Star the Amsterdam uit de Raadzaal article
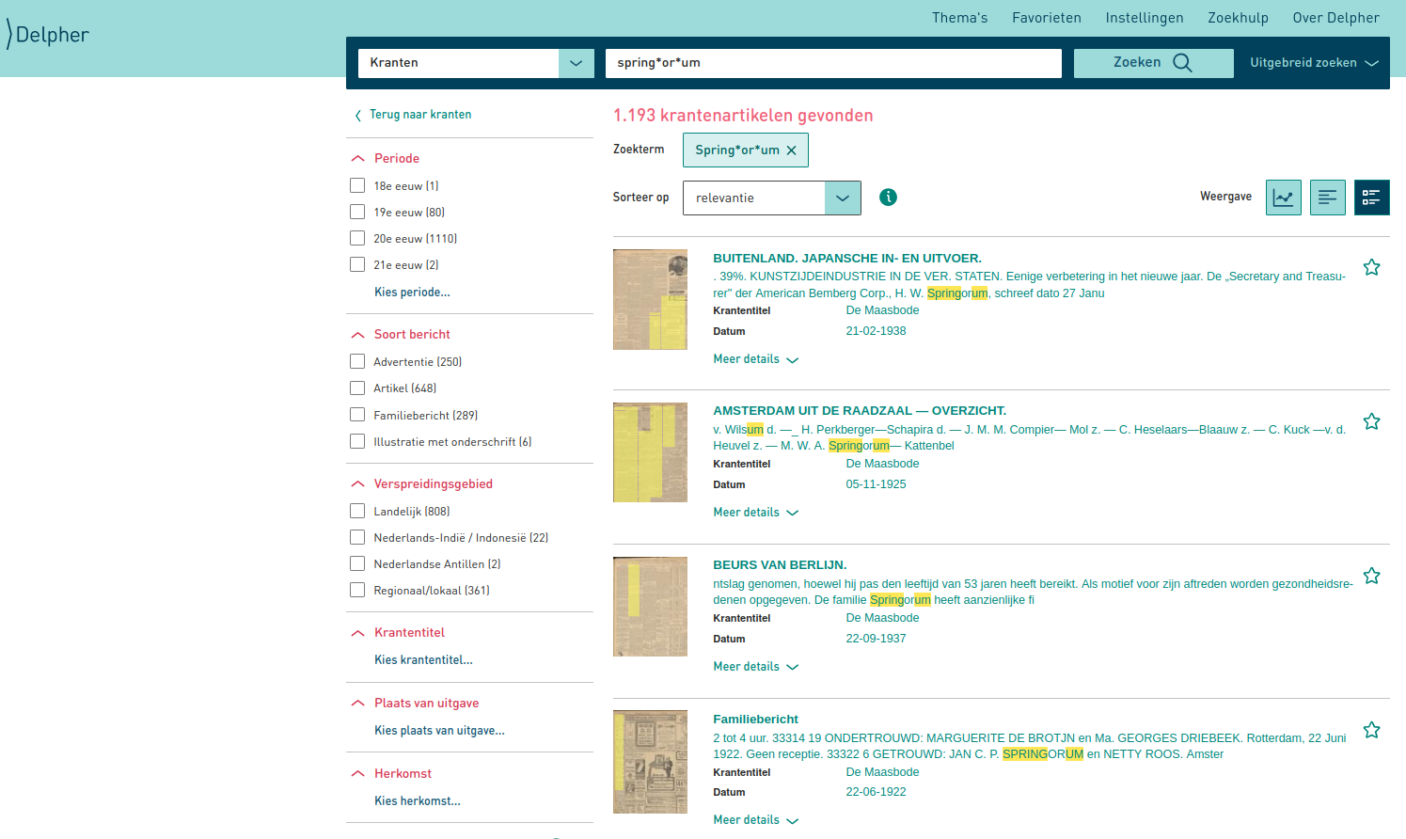 pos(1371,421)
